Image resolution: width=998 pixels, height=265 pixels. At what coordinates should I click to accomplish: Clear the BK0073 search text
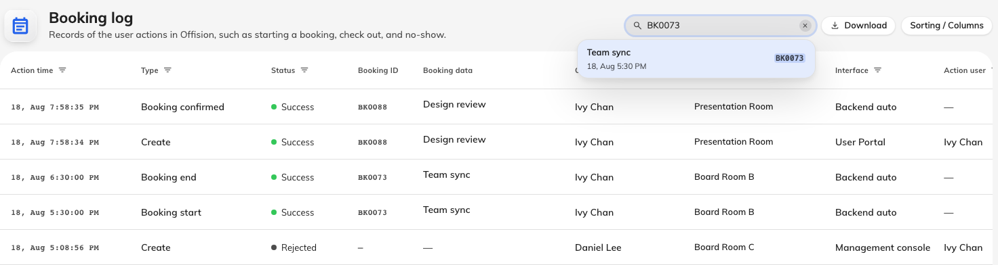pos(805,26)
